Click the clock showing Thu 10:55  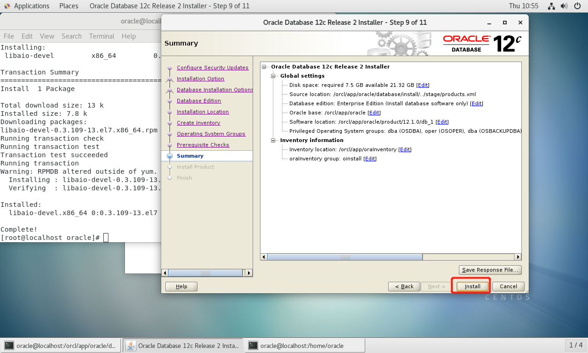[524, 6]
